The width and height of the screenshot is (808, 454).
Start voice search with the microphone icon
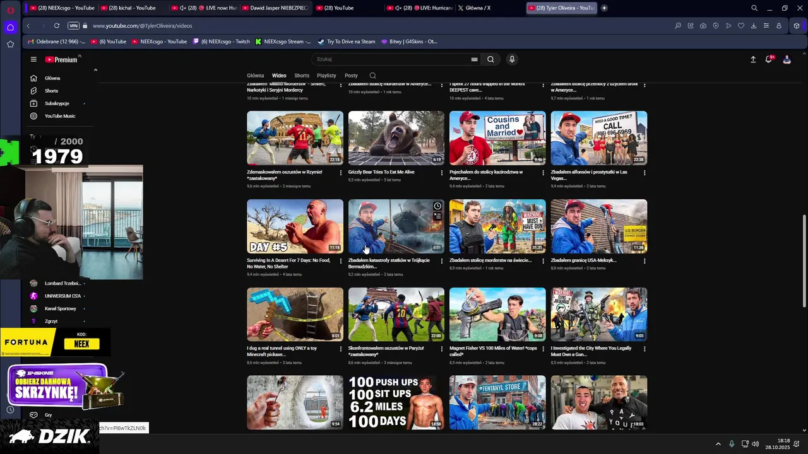(x=512, y=59)
